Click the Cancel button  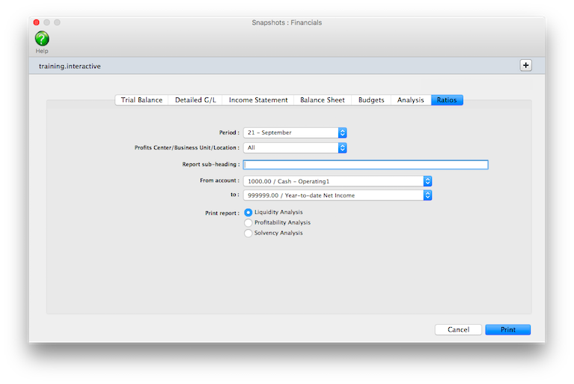pyautogui.click(x=458, y=329)
